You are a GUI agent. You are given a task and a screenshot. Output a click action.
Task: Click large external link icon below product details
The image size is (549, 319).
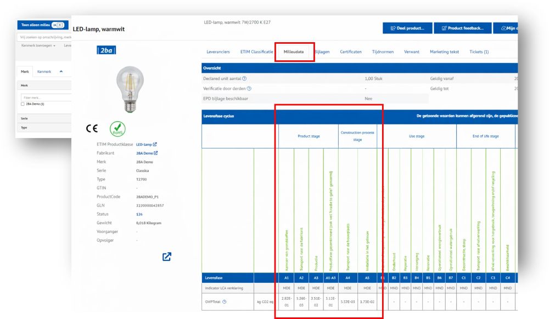[x=167, y=257]
